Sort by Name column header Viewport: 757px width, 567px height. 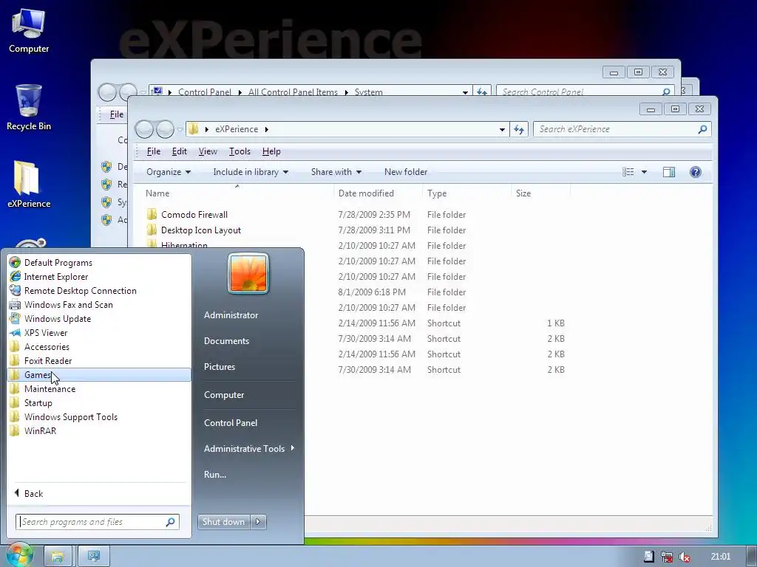tap(157, 193)
